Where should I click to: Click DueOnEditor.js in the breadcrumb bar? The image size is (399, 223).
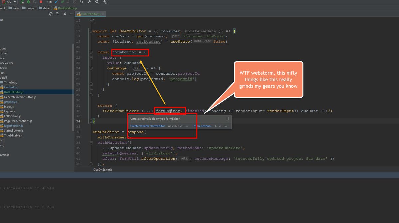(65, 8)
